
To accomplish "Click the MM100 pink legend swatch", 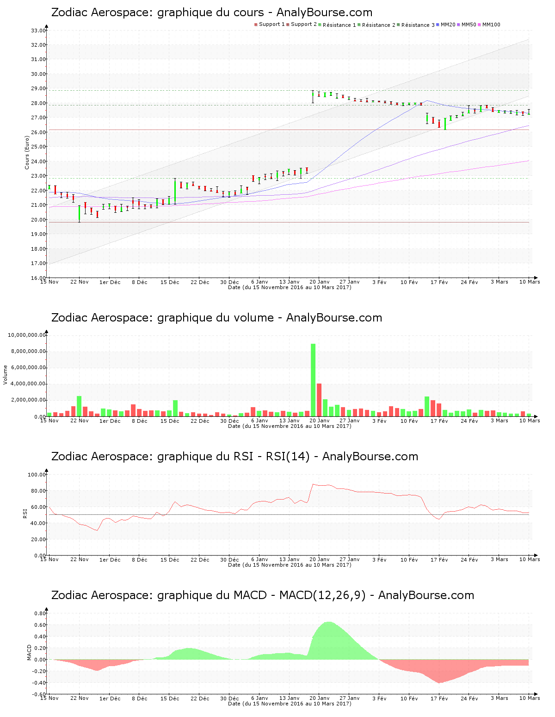I will click(x=479, y=25).
